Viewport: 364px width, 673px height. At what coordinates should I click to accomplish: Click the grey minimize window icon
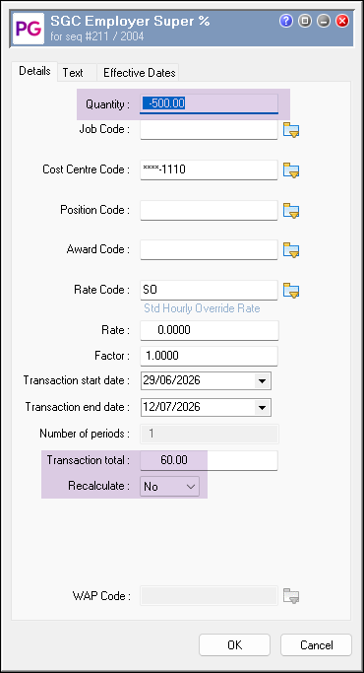[324, 21]
